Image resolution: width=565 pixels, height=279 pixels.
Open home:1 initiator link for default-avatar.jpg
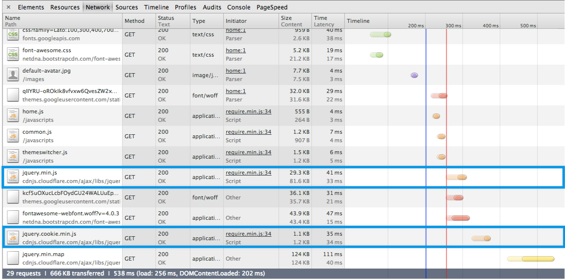236,71
